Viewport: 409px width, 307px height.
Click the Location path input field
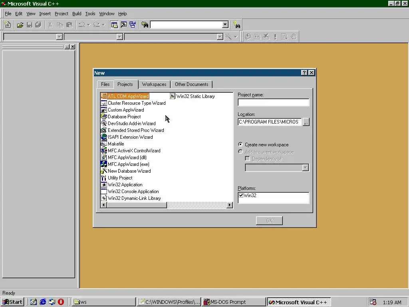pyautogui.click(x=270, y=122)
